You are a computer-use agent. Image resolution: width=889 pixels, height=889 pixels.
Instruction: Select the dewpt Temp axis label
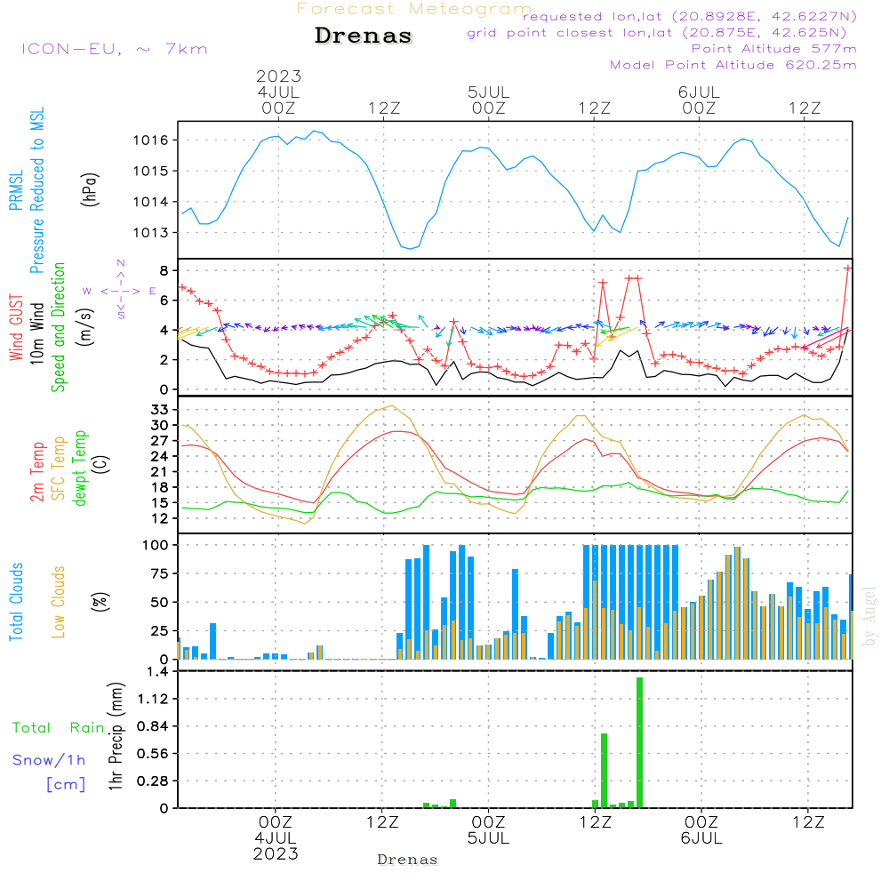click(x=80, y=468)
